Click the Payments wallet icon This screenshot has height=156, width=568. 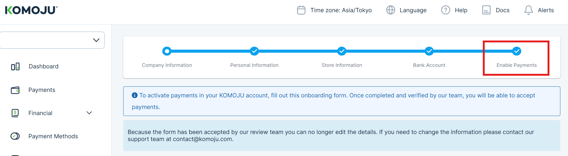tap(15, 90)
